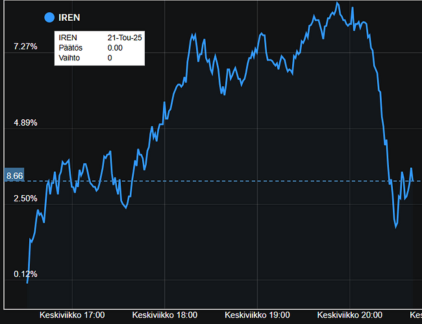The image size is (422, 324).
Task: Click the Keskiviikko 18:00 time label
Action: pos(165,315)
